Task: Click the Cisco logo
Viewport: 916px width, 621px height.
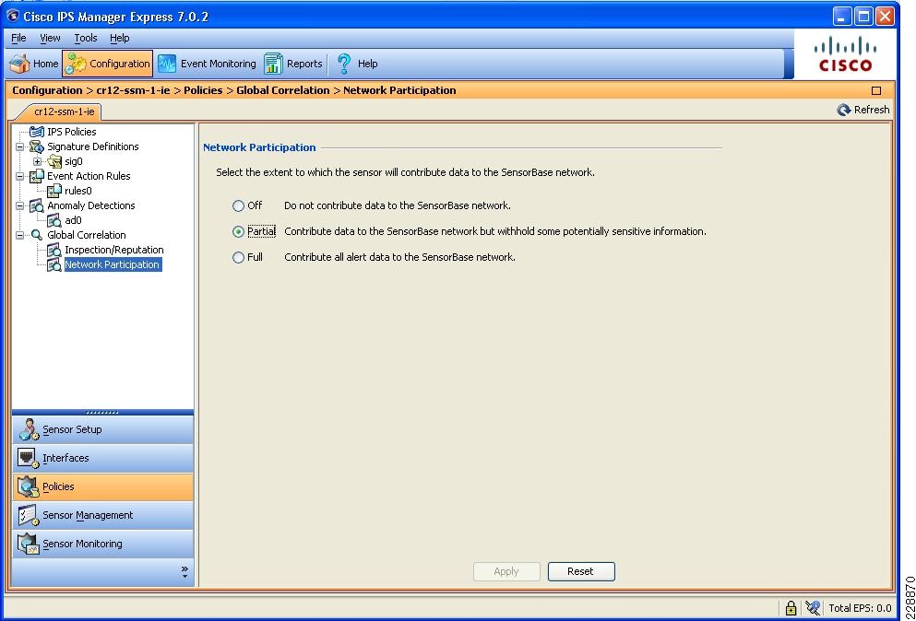Action: [845, 53]
